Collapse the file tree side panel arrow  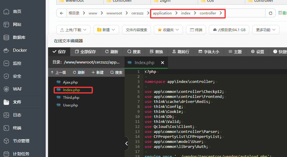[127, 143]
